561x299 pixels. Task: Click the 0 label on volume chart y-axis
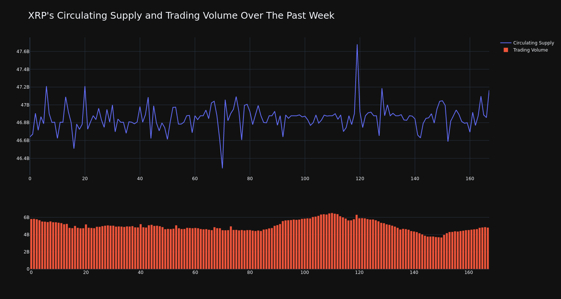(x=28, y=269)
